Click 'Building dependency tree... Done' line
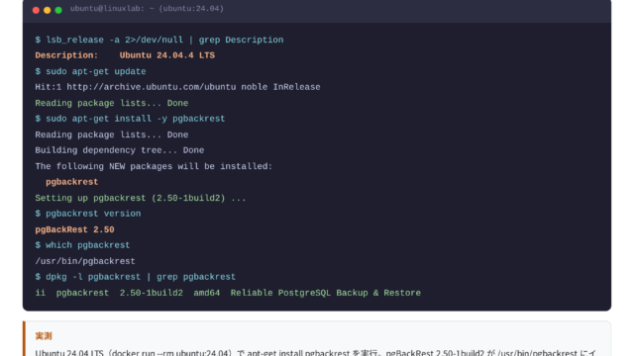 point(120,150)
